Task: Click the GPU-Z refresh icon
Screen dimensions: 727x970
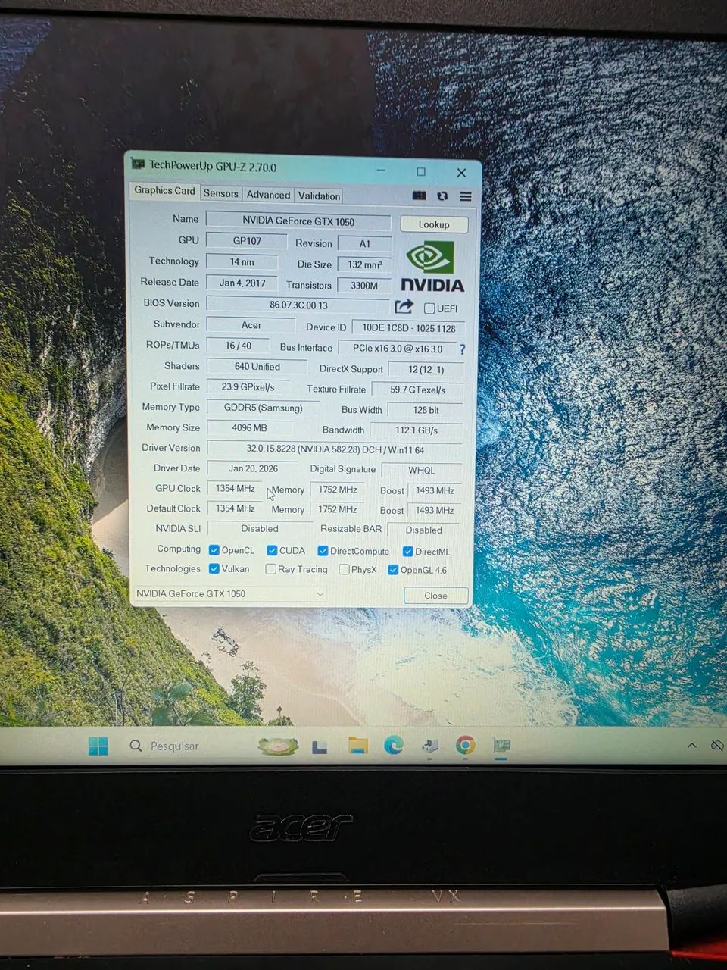Action: click(442, 196)
